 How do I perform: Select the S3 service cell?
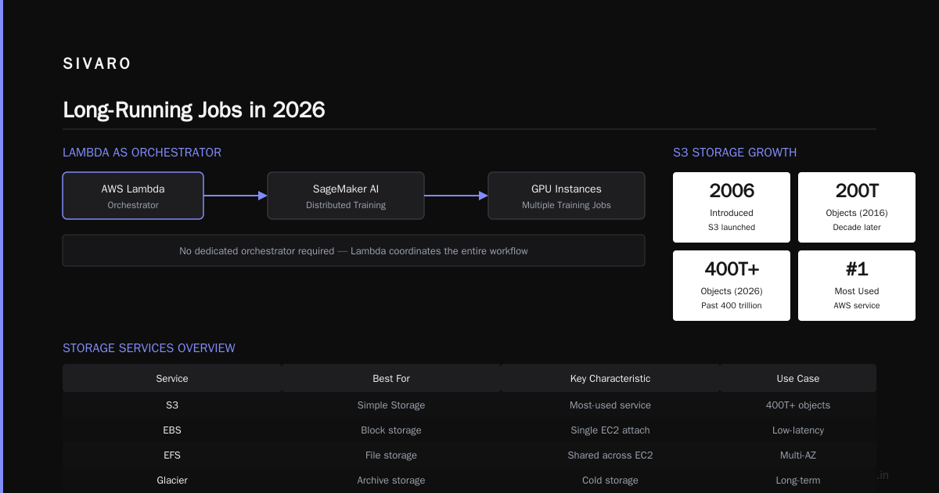coord(172,405)
